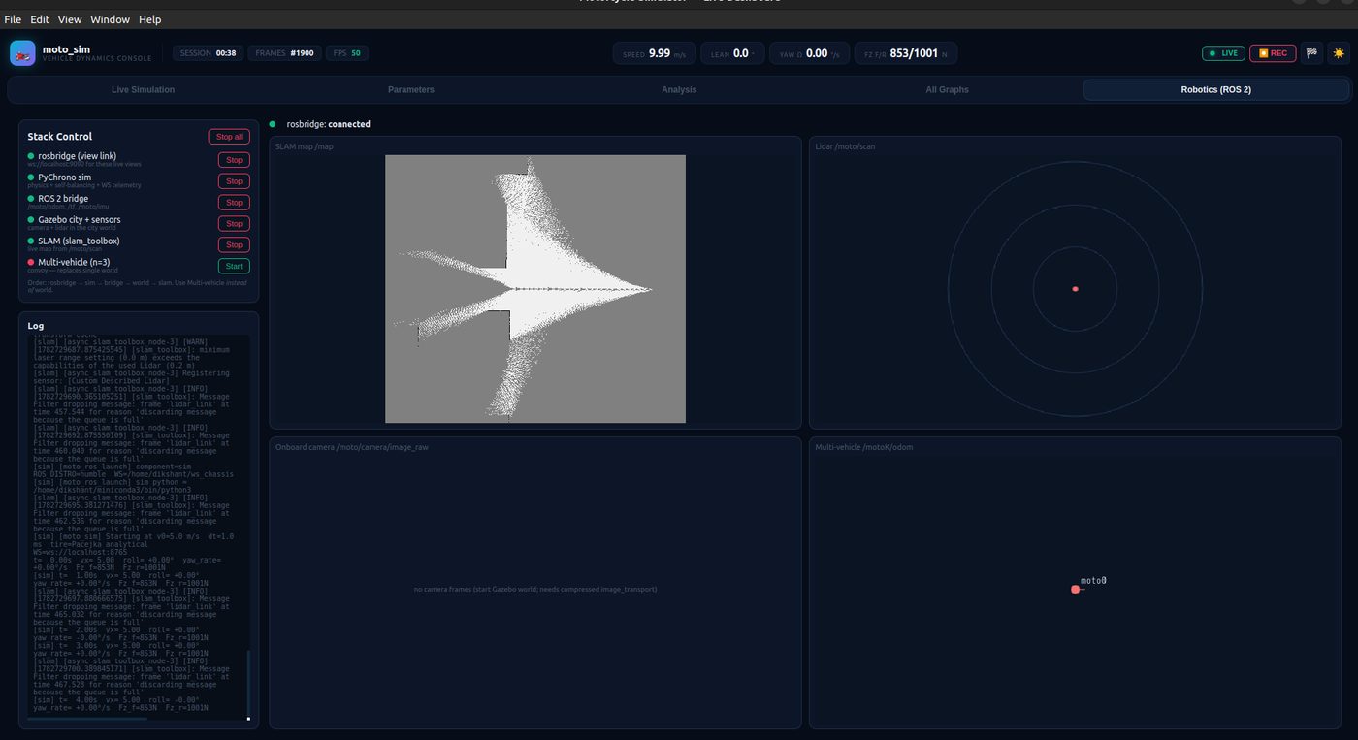1358x740 pixels.
Task: Click the Stop all button
Action: pyautogui.click(x=229, y=137)
